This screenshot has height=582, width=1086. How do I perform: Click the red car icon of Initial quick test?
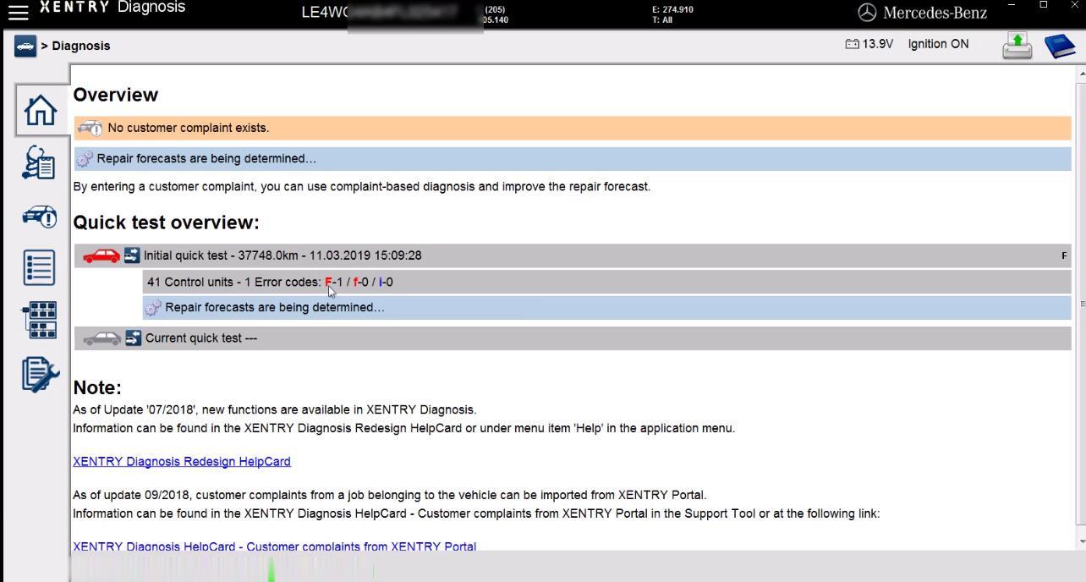101,255
